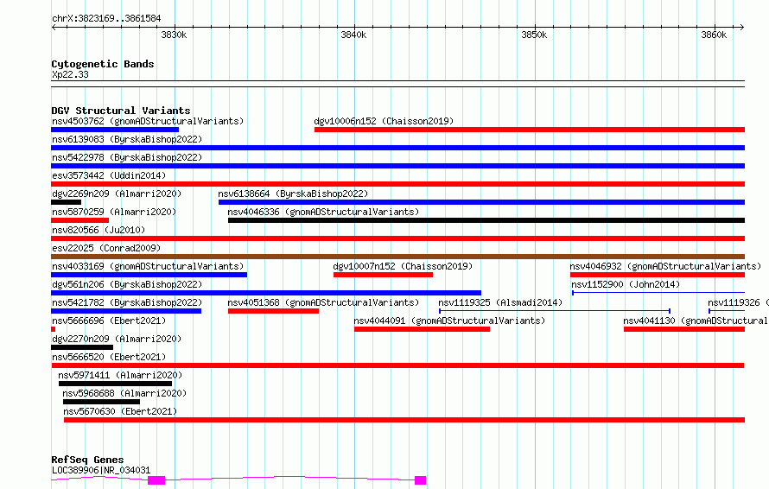
Task: Click the 3850k ruler tick label
Action: [534, 35]
